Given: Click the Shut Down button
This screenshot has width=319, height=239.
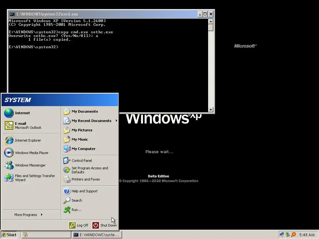Looking at the screenshot, I should point(105,225).
